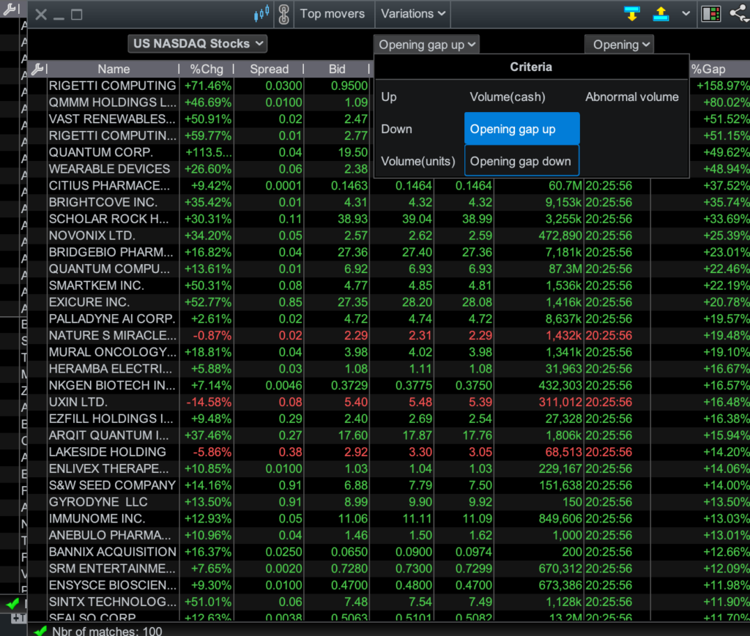Click the UXIN LTD. stock name
The height and width of the screenshot is (636, 750).
click(x=78, y=403)
